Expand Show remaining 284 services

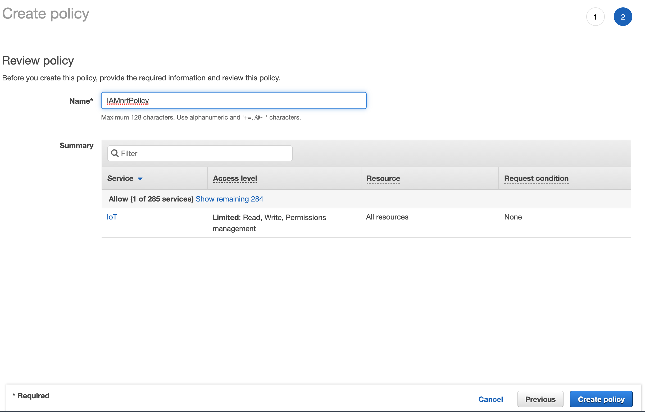[229, 199]
